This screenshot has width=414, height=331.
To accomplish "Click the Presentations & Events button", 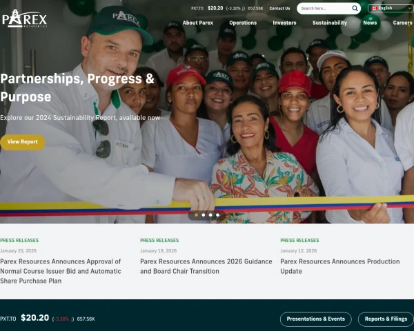I will pos(316,319).
